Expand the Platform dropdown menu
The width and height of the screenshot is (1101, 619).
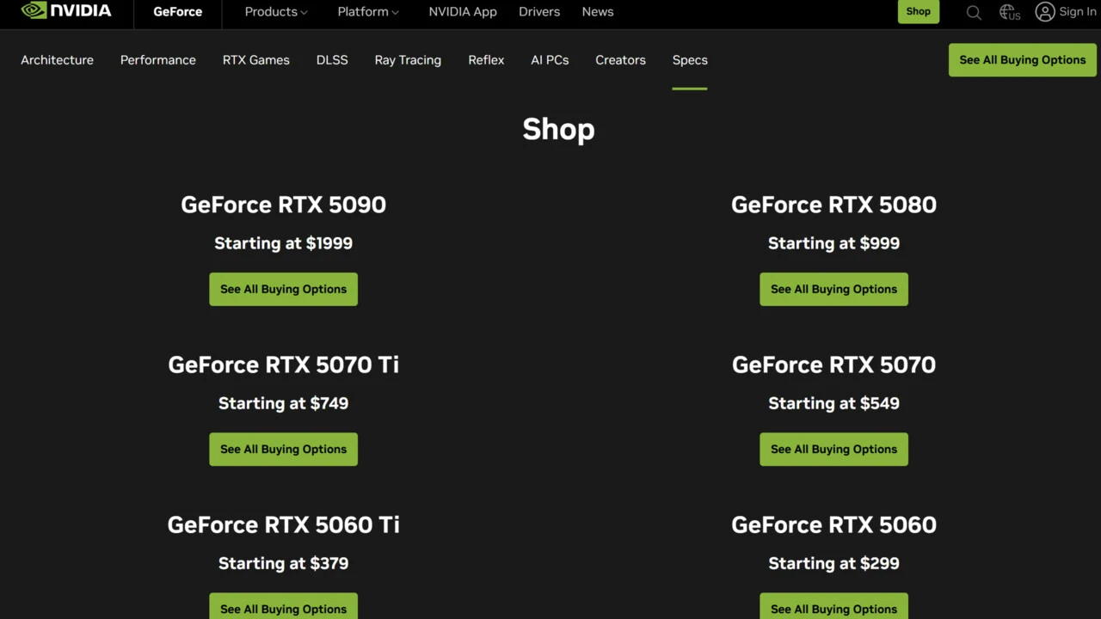tap(368, 12)
